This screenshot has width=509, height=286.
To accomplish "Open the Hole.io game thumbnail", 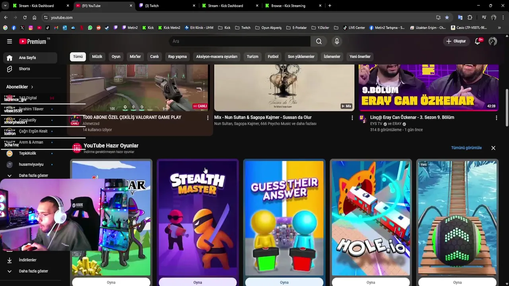I will 371,218.
